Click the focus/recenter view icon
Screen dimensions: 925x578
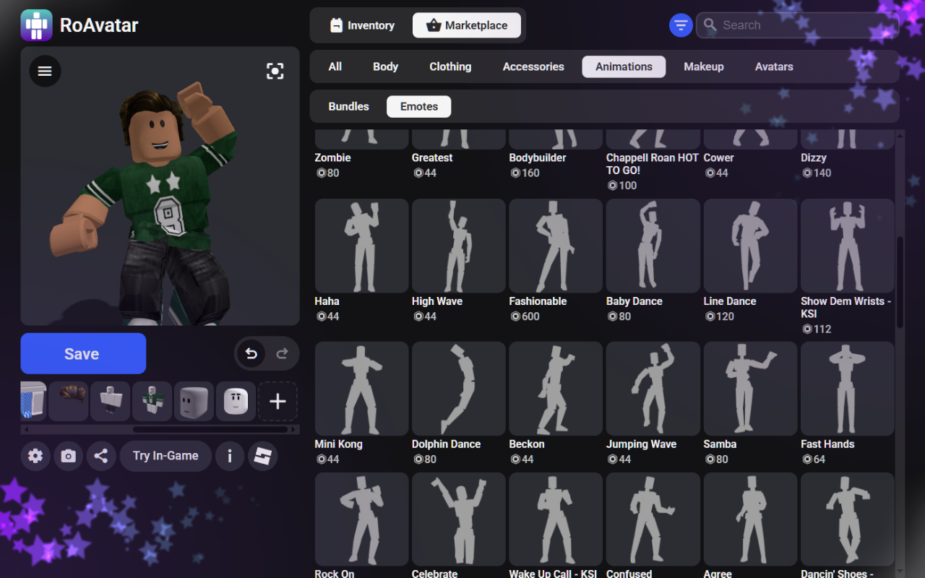point(275,71)
